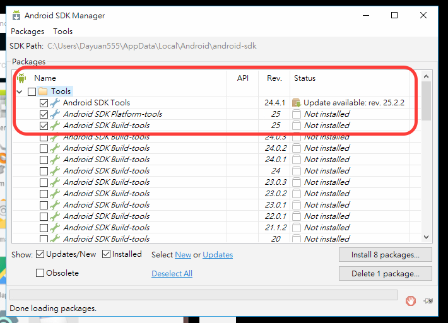Click the scrollbar up arrow
The image size is (448, 323).
point(427,76)
